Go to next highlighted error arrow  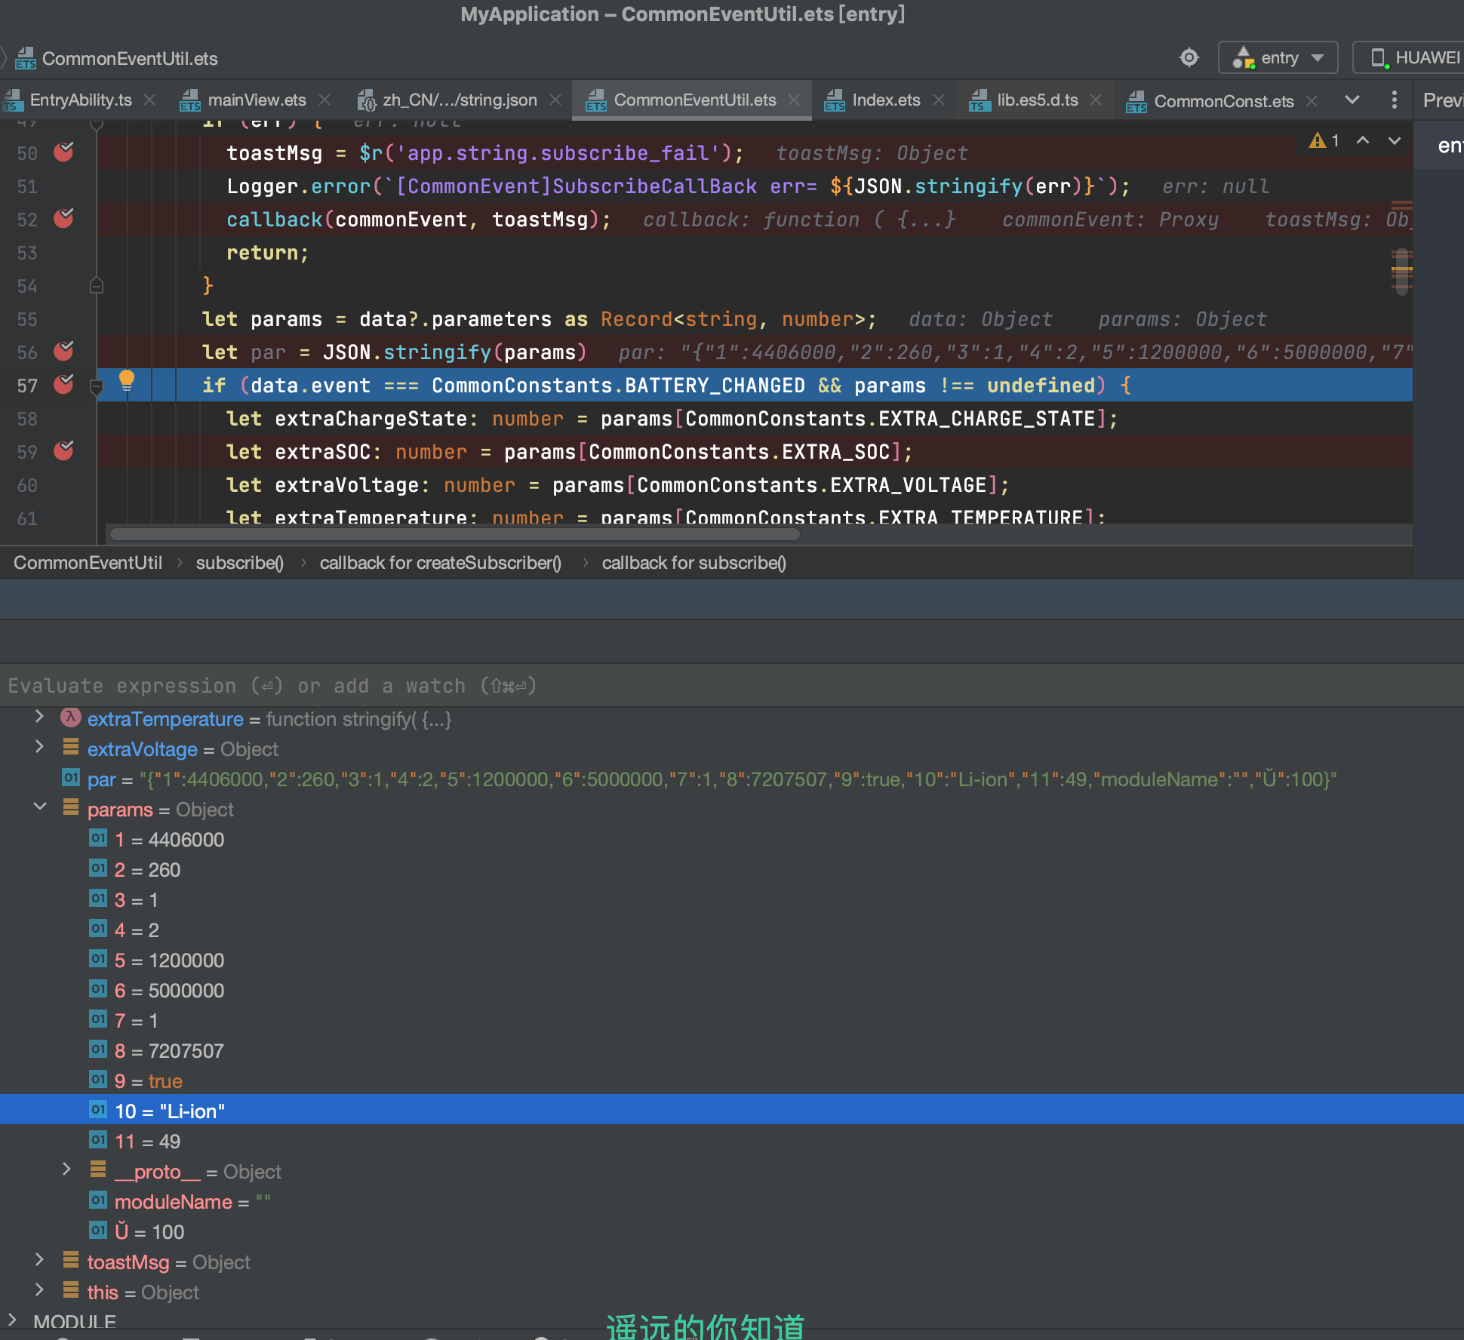tap(1395, 140)
